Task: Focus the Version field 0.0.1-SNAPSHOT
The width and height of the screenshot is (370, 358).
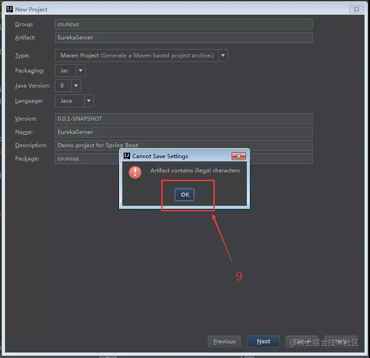Action: tap(184, 119)
